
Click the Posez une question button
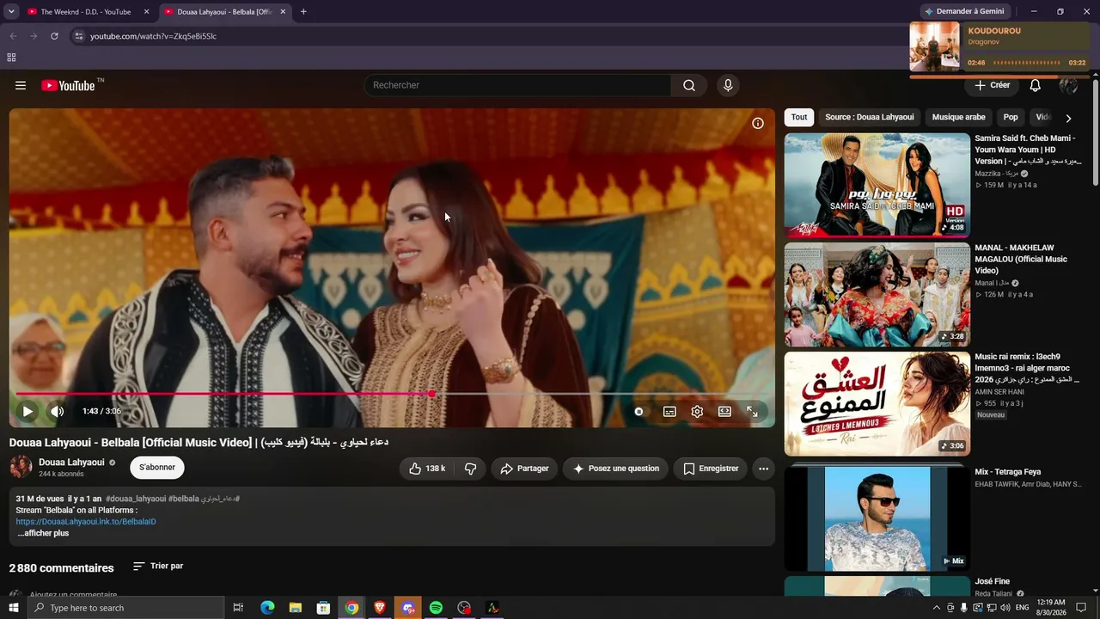tap(616, 469)
